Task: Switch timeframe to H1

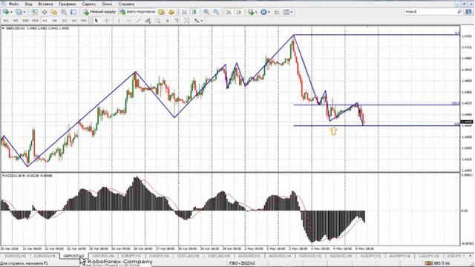Action: click(45, 21)
